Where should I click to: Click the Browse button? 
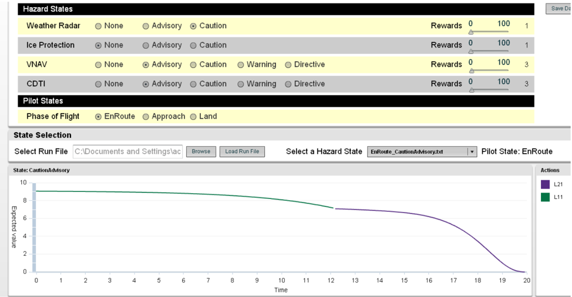[201, 151]
